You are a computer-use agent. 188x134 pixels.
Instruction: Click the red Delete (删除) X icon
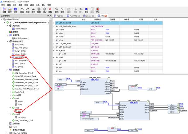tap(50, 10)
